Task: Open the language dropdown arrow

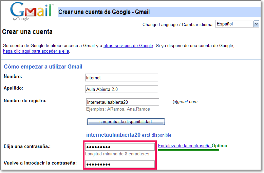Action: pos(256,24)
